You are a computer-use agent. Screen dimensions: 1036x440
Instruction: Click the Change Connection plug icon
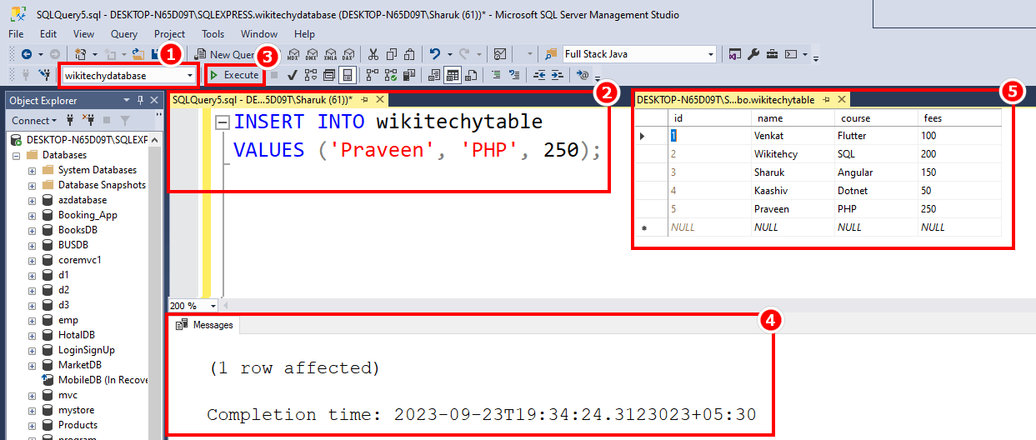click(x=43, y=75)
